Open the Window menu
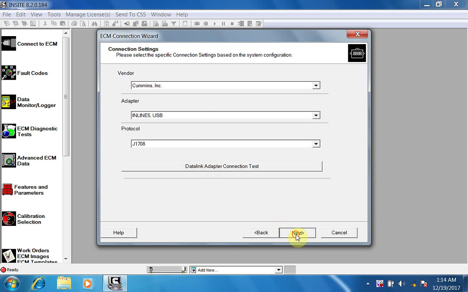This screenshot has width=468, height=292. pos(161,14)
